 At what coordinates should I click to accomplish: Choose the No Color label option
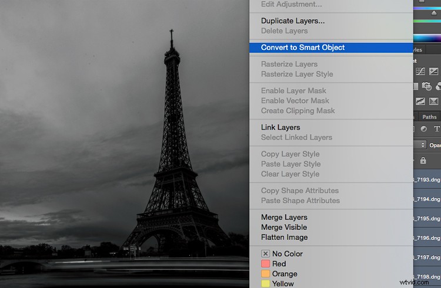288,253
